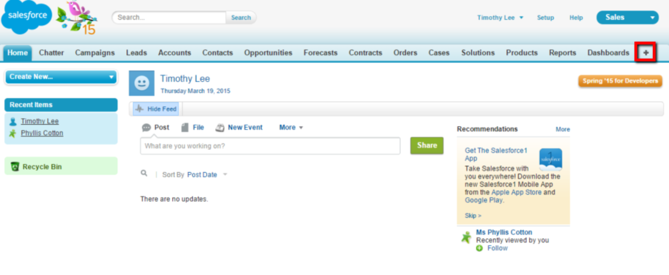Click the File document icon

coord(185,127)
